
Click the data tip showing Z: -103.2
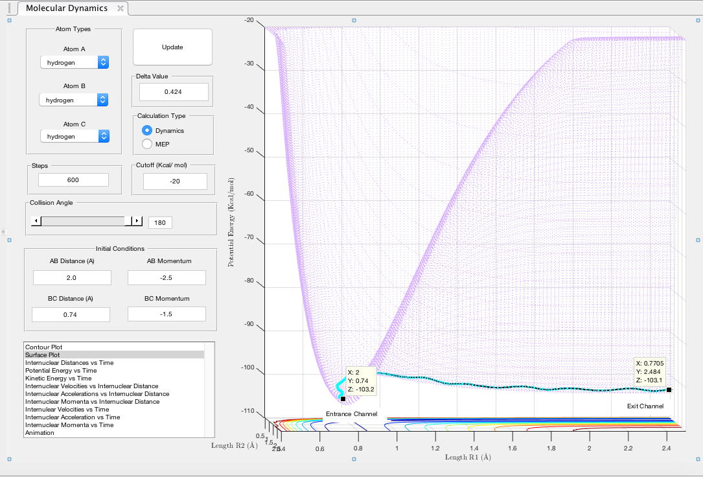361,381
